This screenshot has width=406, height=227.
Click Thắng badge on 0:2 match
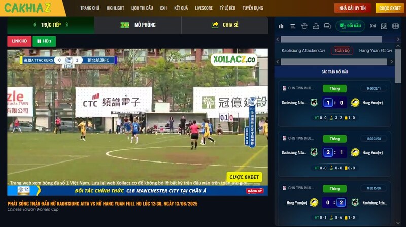tap(334, 188)
